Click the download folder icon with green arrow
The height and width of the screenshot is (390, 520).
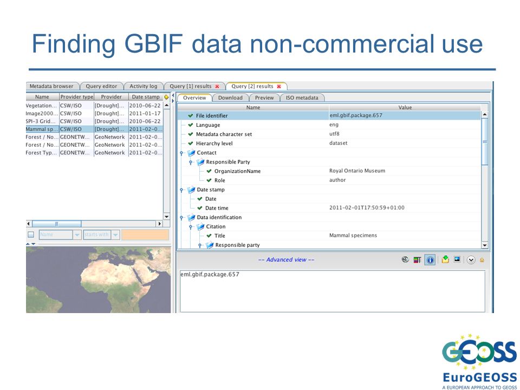click(x=445, y=259)
